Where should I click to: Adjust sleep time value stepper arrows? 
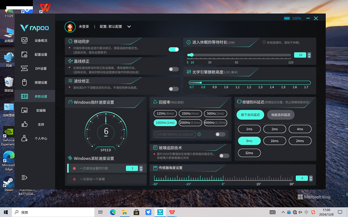click(309, 55)
